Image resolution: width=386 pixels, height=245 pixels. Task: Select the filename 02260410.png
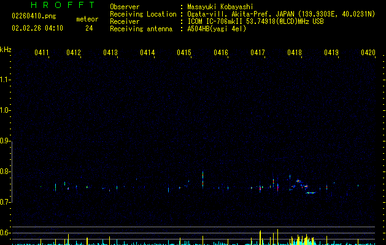(x=34, y=16)
